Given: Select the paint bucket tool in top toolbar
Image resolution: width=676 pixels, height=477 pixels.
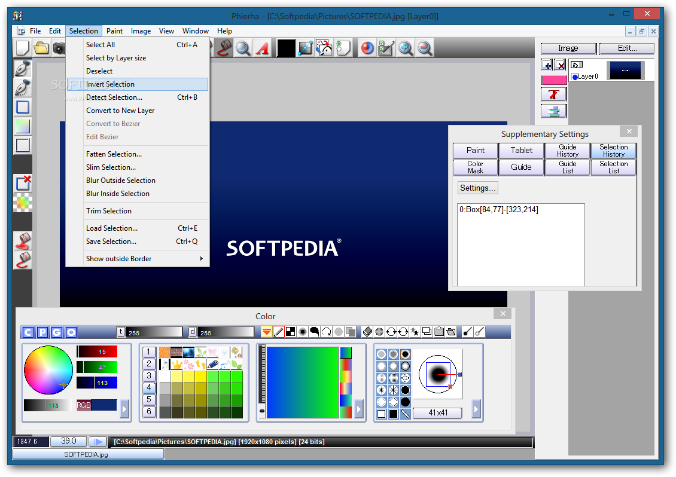Looking at the screenshot, I should [224, 48].
